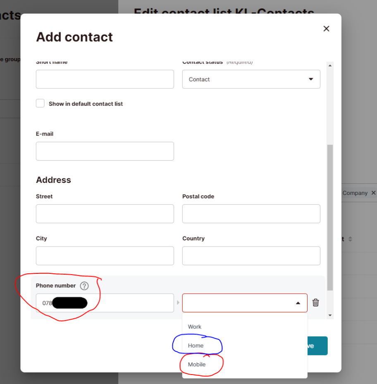Click scrollbar up arrow in dialog
Screen dimensions: 377x384
330,66
